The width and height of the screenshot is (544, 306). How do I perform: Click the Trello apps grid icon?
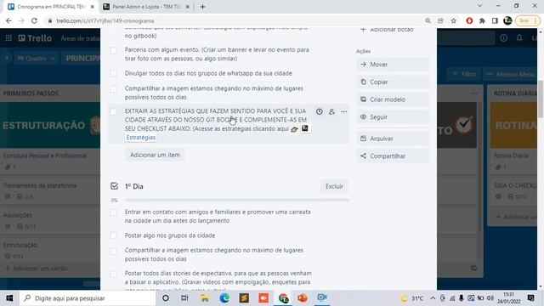[8, 37]
